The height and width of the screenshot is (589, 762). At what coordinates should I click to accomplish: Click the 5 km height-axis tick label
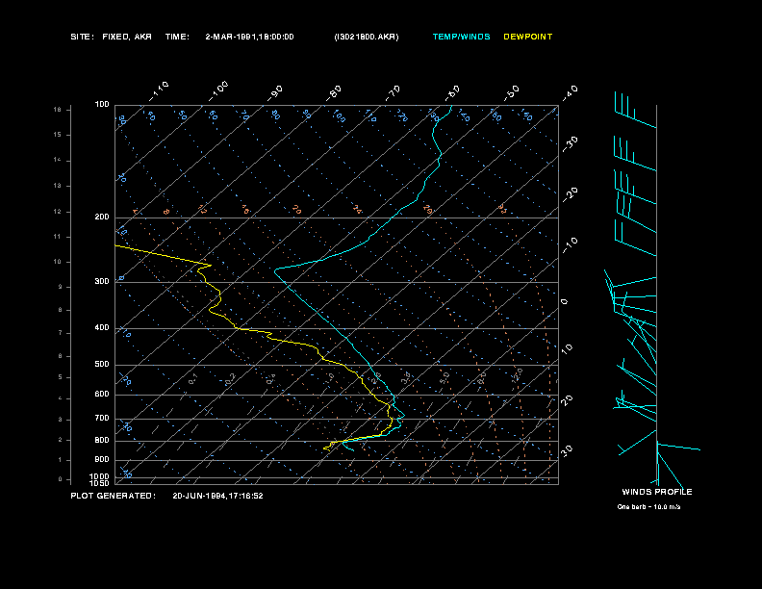tap(61, 377)
